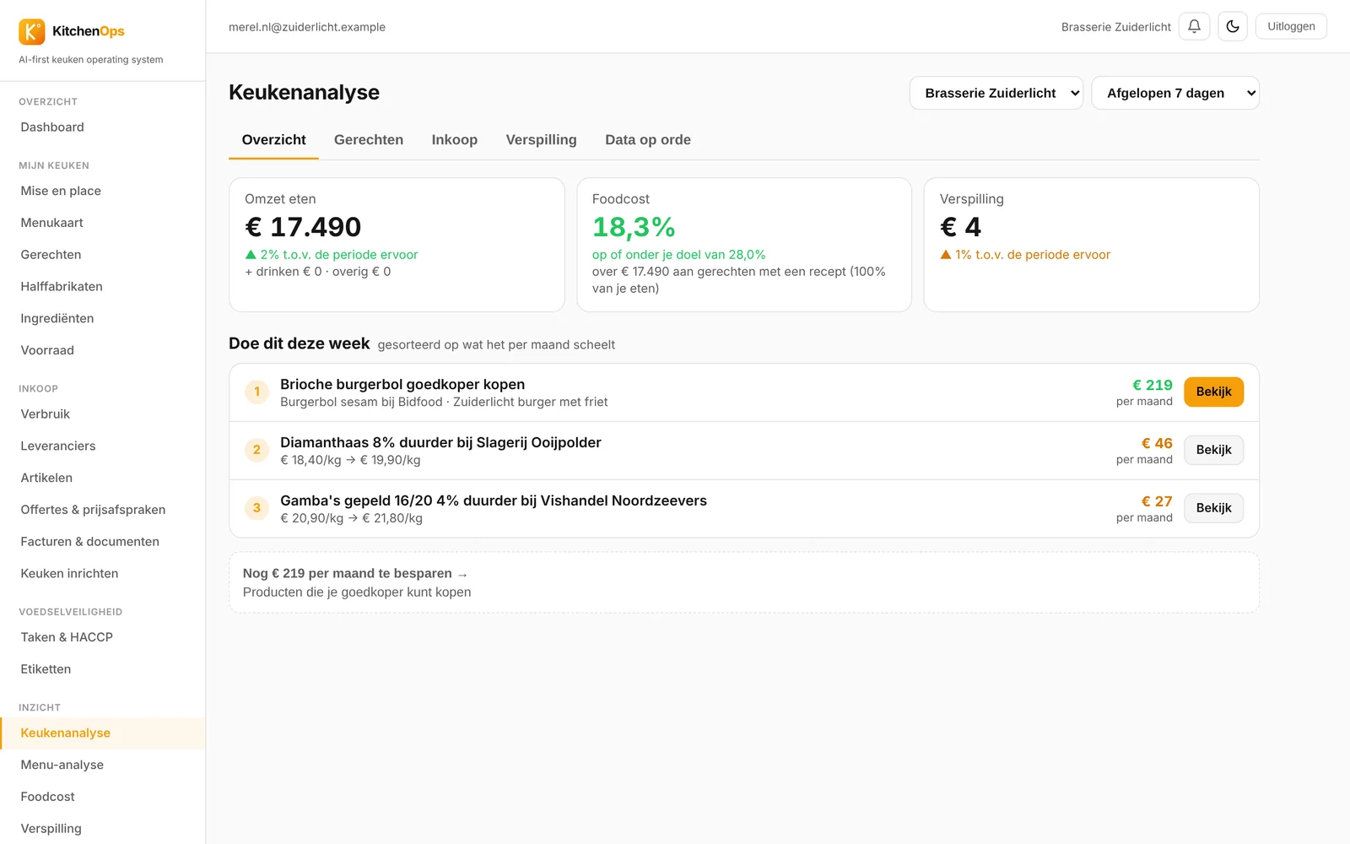This screenshot has height=844, width=1350.
Task: Open Verbruik in the sidebar
Action: coord(102,414)
